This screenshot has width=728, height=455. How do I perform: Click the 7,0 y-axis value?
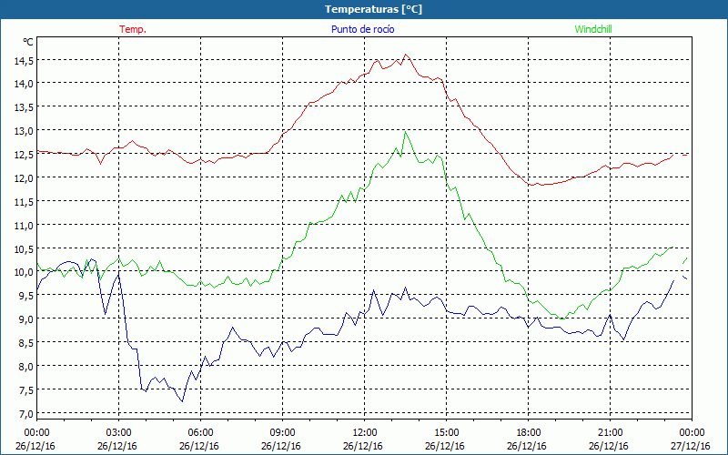coord(25,414)
